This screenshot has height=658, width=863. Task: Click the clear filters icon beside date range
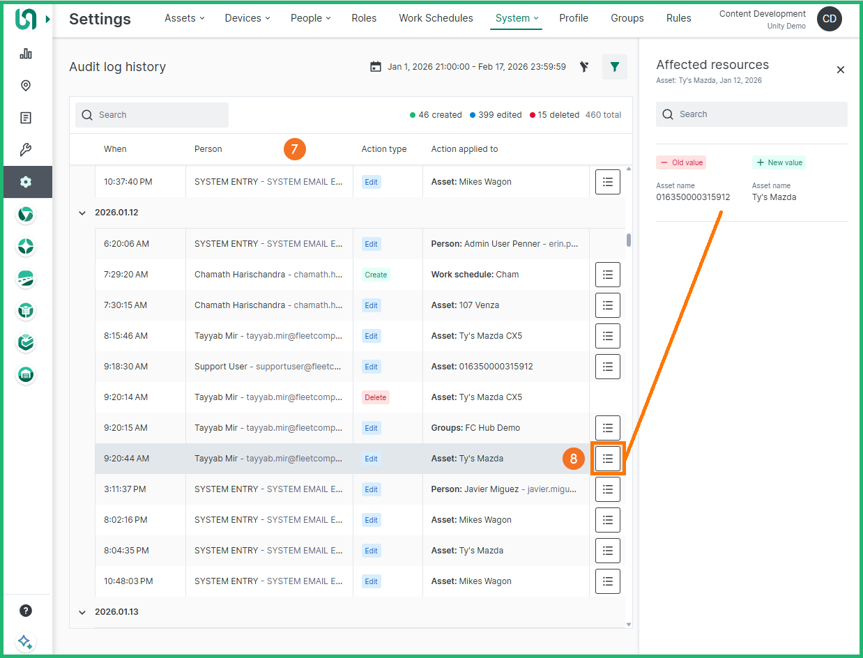pos(584,67)
